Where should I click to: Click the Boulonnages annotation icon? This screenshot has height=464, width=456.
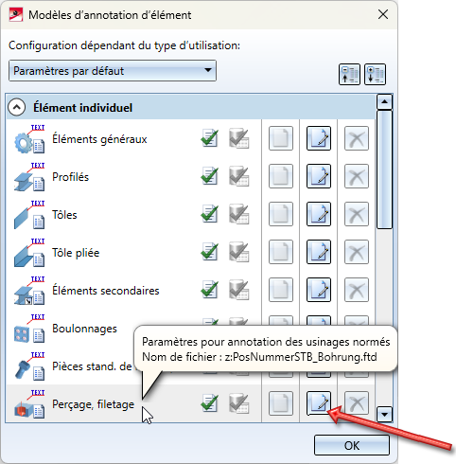click(29, 329)
